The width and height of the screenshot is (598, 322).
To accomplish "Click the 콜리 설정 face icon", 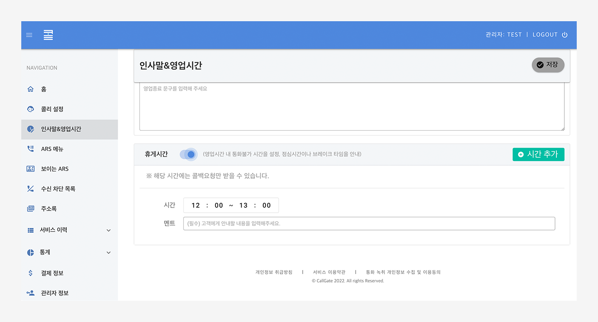I will pyautogui.click(x=30, y=109).
